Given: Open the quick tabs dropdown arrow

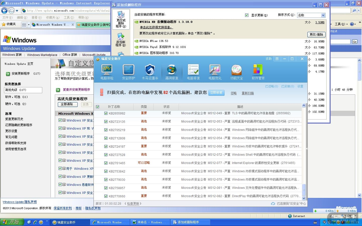Looking at the screenshot, I should (x=29, y=25).
